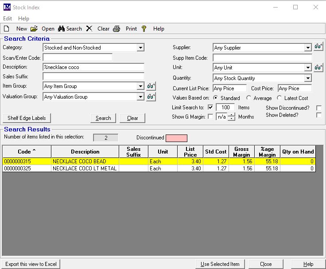Open the Edit menu
The width and height of the screenshot is (326, 269).
click(8, 19)
